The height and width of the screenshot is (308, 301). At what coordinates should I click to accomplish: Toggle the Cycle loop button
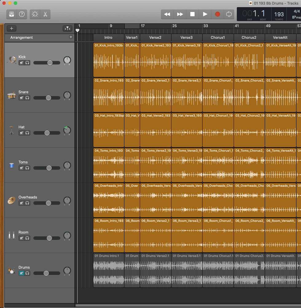point(229,14)
